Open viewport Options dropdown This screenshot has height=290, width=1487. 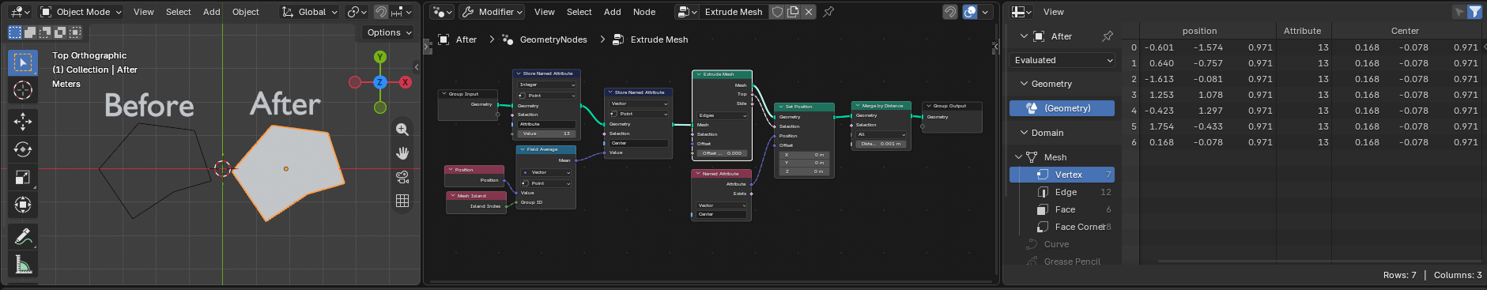coord(389,32)
